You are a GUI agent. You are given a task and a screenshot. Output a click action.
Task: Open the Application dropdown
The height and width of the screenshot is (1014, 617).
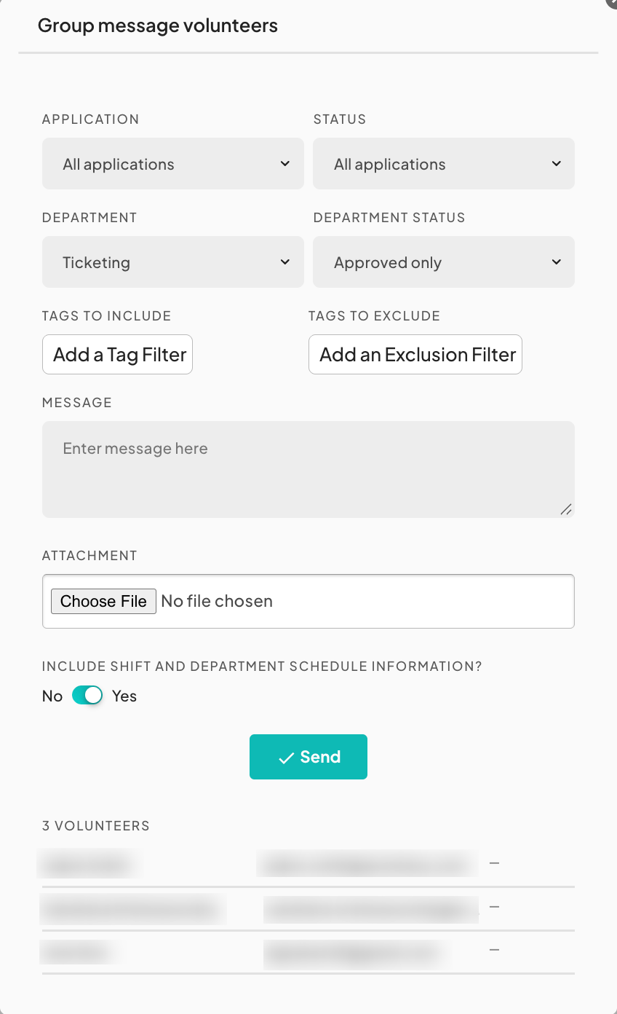coord(172,164)
